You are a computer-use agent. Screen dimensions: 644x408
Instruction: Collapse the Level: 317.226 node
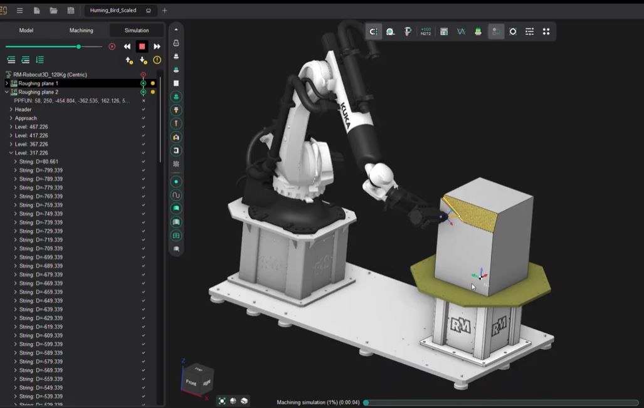tap(11, 152)
